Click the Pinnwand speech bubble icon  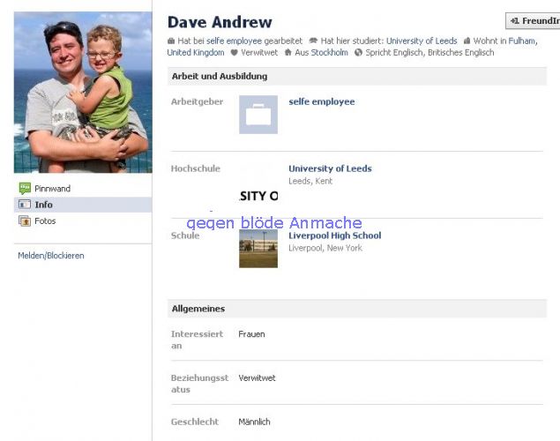(x=25, y=188)
